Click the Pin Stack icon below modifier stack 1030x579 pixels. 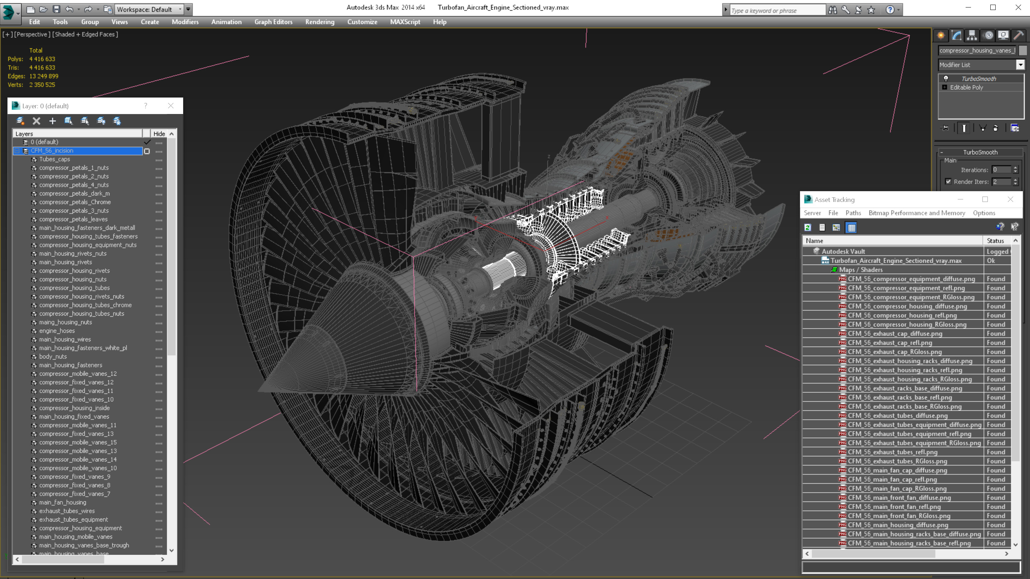945,128
